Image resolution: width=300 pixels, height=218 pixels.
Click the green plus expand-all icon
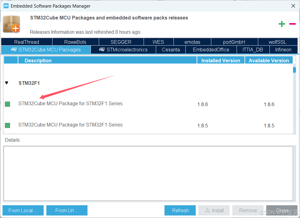click(282, 24)
